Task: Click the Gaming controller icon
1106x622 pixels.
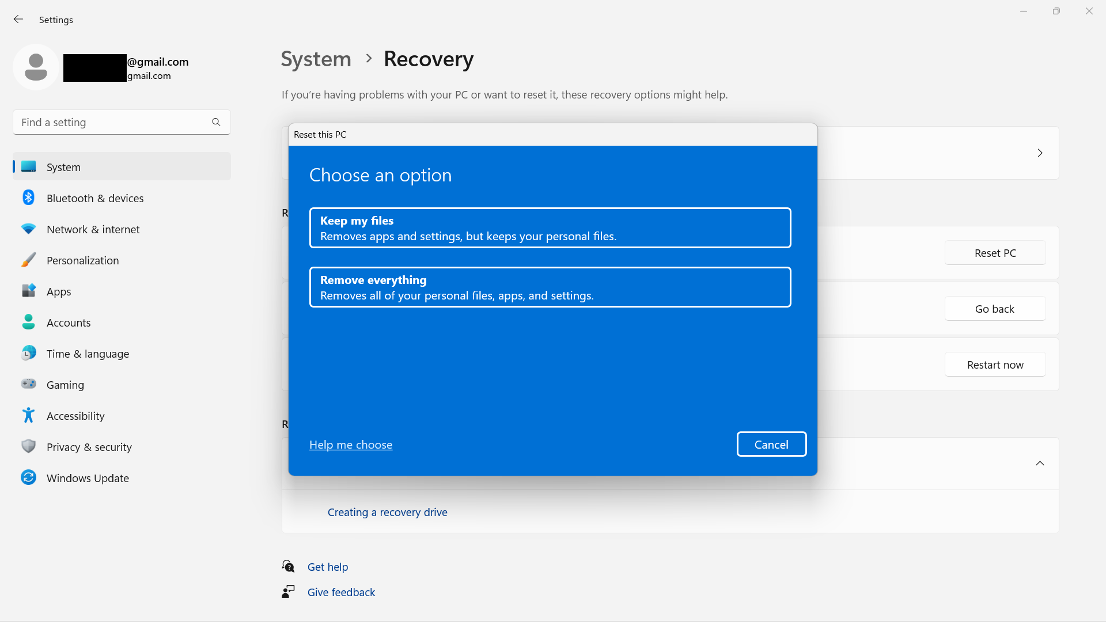Action: (x=28, y=384)
